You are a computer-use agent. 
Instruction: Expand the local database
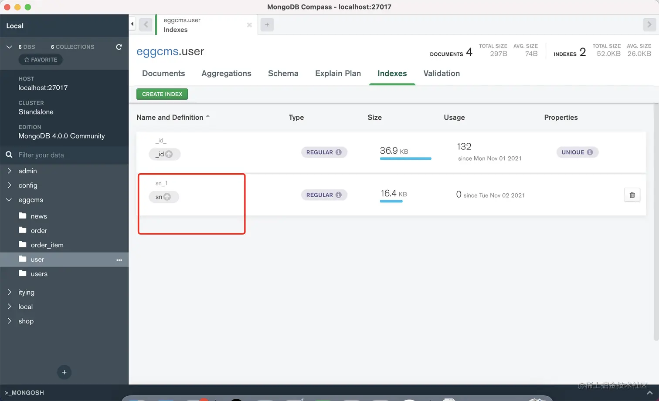[x=9, y=307]
